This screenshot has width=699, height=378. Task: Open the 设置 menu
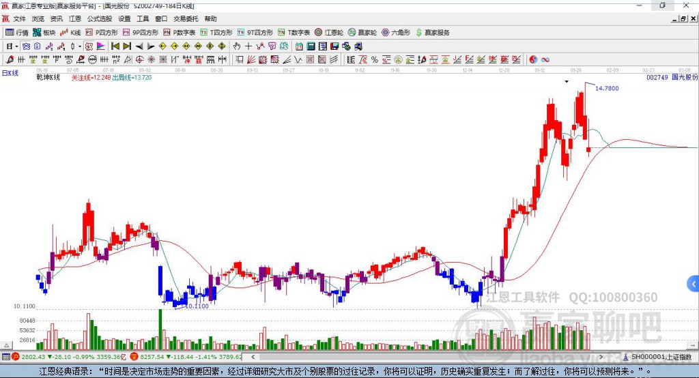pos(124,18)
